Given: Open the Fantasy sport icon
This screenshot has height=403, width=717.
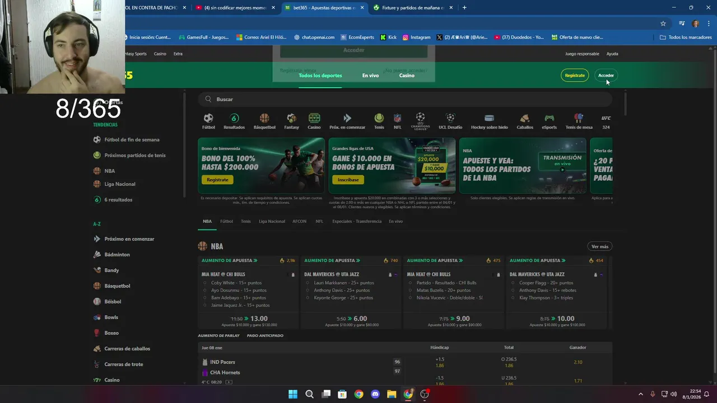Looking at the screenshot, I should pyautogui.click(x=291, y=121).
